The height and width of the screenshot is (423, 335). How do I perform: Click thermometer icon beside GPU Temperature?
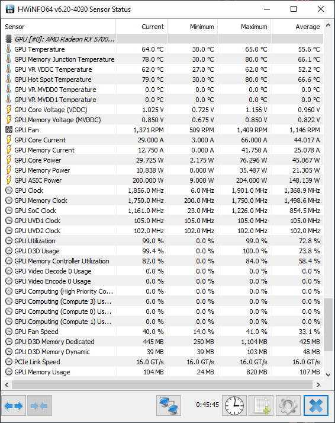(9, 49)
